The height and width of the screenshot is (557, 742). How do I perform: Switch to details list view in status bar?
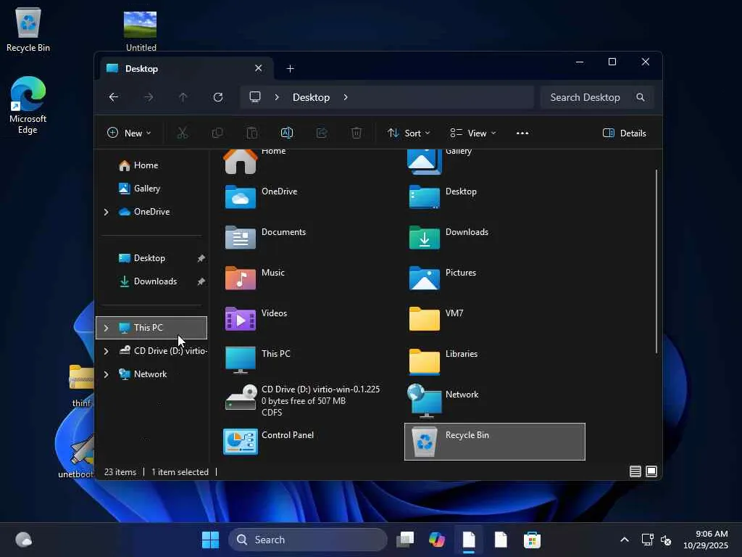(635, 471)
